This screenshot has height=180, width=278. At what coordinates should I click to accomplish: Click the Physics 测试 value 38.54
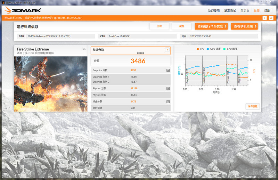(x=133, y=95)
